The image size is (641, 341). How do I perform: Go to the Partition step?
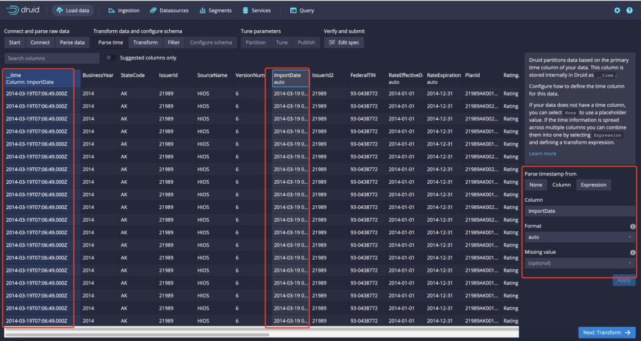click(255, 43)
